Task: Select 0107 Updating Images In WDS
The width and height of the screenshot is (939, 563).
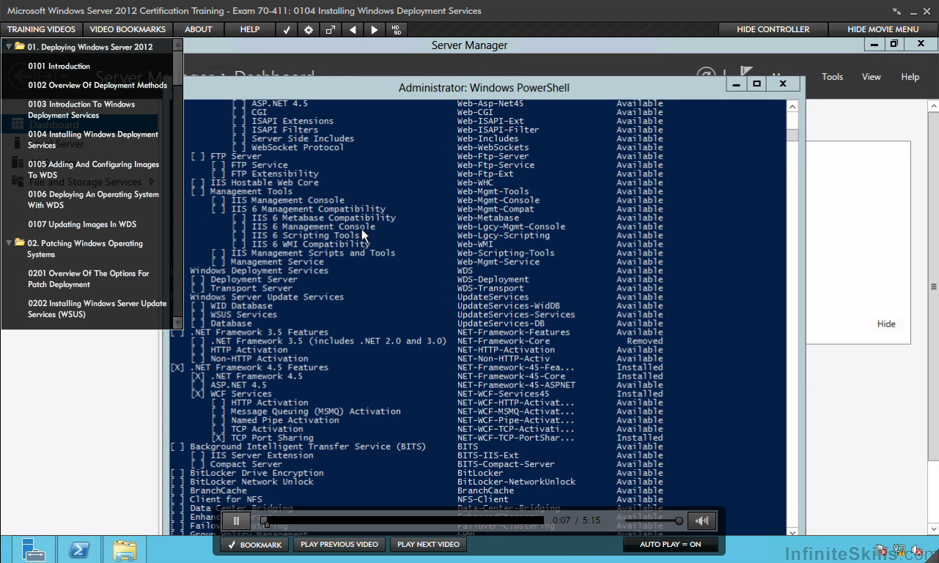Action: coord(82,224)
